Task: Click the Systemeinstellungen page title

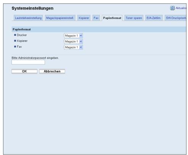Action: [32, 8]
